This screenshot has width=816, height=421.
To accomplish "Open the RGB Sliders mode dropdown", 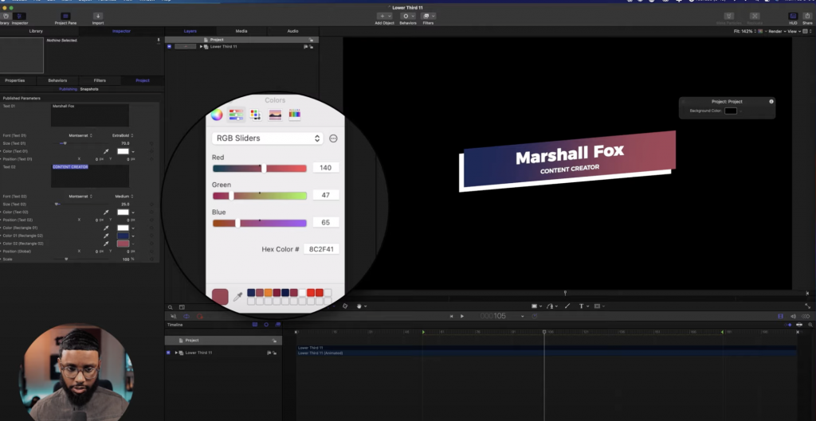I will [268, 138].
